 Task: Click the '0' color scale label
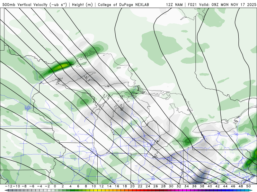coord(55,186)
